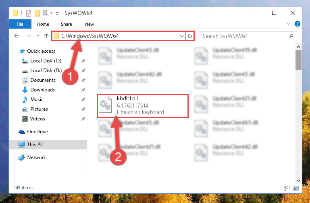The width and height of the screenshot is (310, 203).
Task: Click the pin icon next to Documents
Action: (83, 80)
